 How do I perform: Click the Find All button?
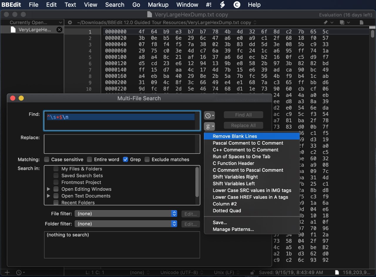coord(243,115)
